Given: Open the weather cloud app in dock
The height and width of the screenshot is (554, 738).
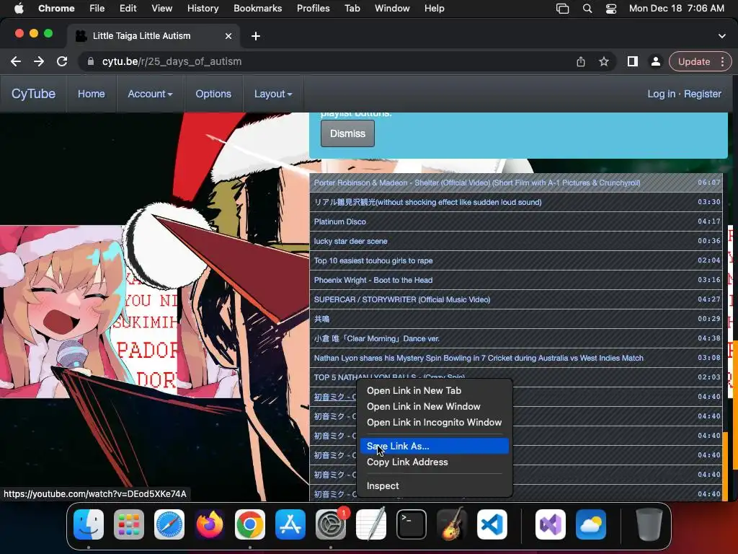Looking at the screenshot, I should coord(591,524).
